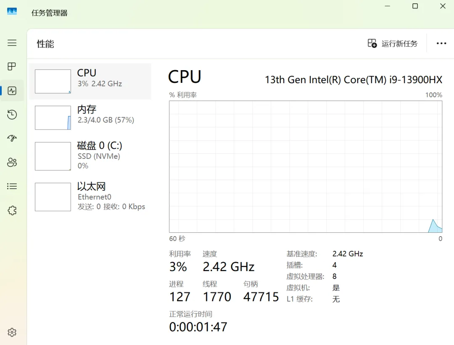454x345 pixels.
Task: Click the 运行新任务 icon
Action: [x=372, y=43]
